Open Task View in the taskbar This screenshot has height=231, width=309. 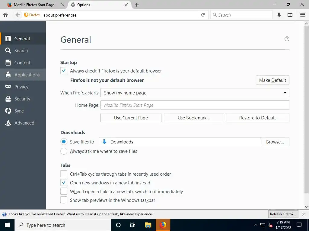(x=133, y=225)
